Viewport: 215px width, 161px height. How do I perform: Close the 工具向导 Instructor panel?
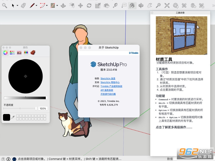(x=152, y=13)
